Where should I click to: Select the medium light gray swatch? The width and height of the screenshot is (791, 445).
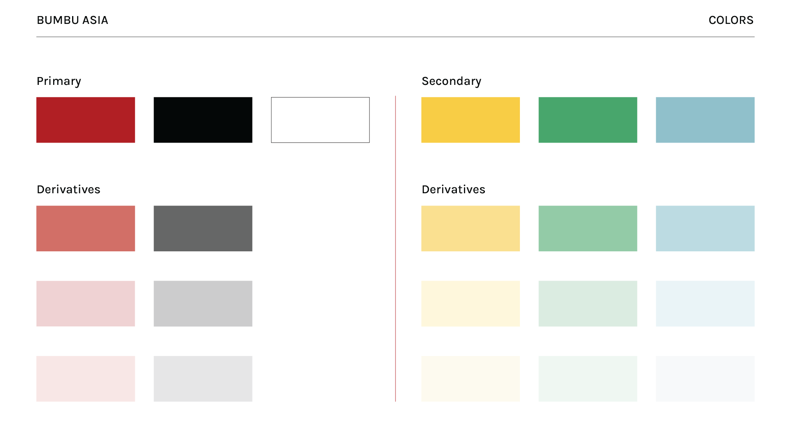(203, 304)
